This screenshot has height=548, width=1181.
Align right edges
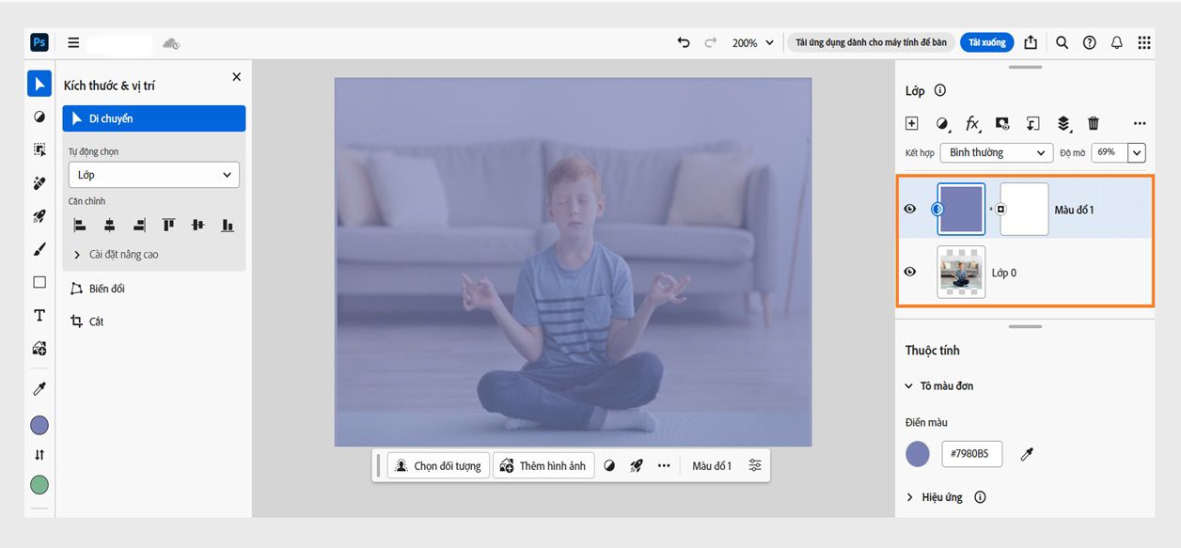139,225
